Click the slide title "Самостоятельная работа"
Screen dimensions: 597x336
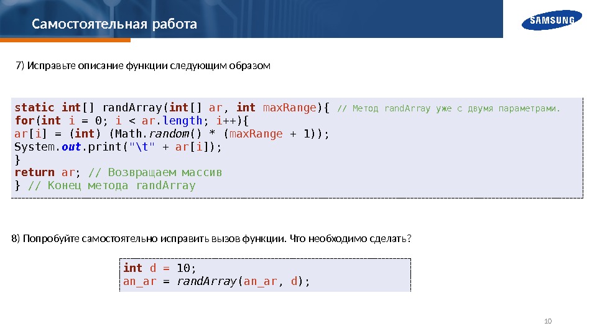(114, 24)
